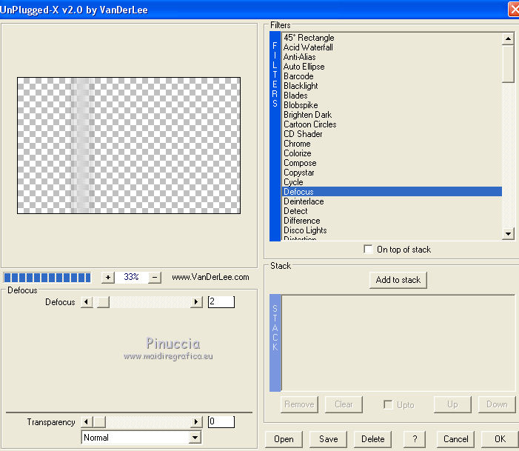Click the Transparency slider thumb

[x=99, y=422]
